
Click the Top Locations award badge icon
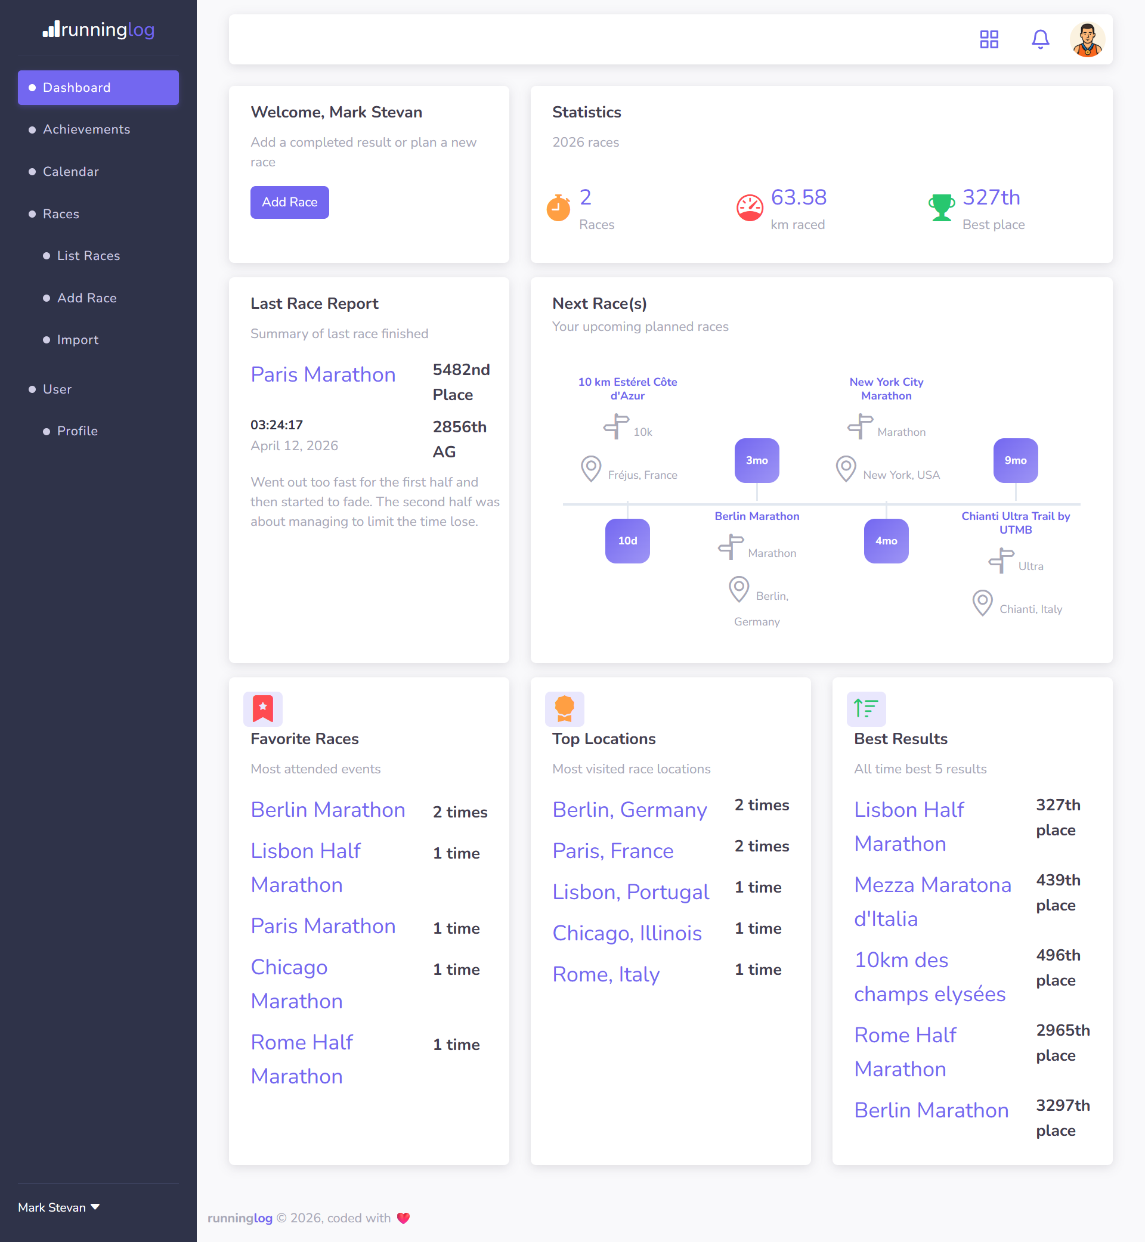coord(564,709)
